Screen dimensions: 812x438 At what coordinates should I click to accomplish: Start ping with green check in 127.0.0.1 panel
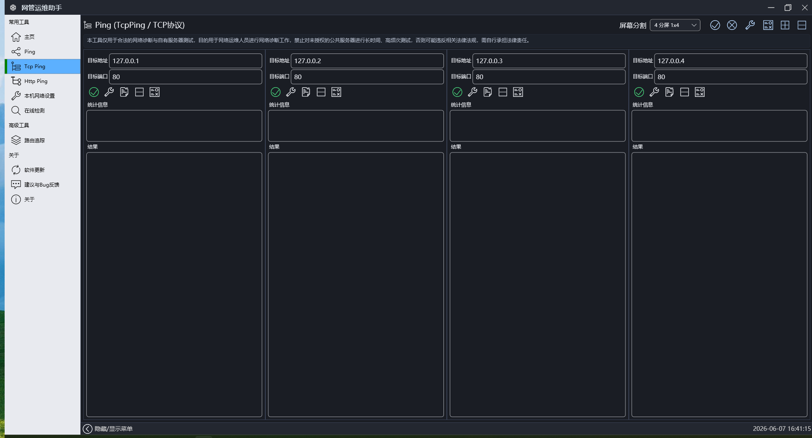tap(94, 92)
